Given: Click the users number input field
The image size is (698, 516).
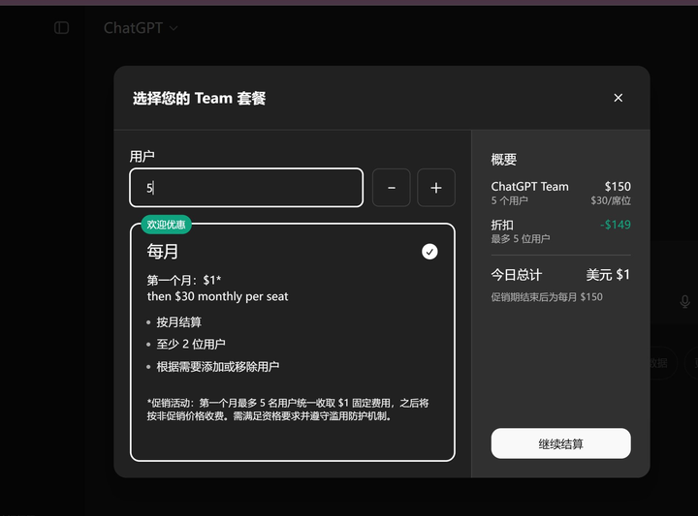Looking at the screenshot, I should pos(246,188).
